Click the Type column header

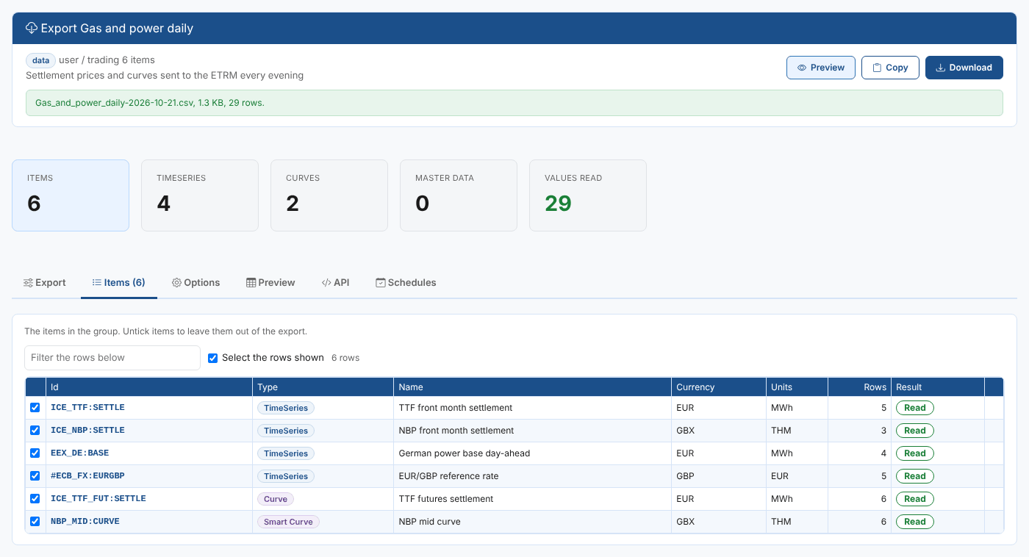323,387
